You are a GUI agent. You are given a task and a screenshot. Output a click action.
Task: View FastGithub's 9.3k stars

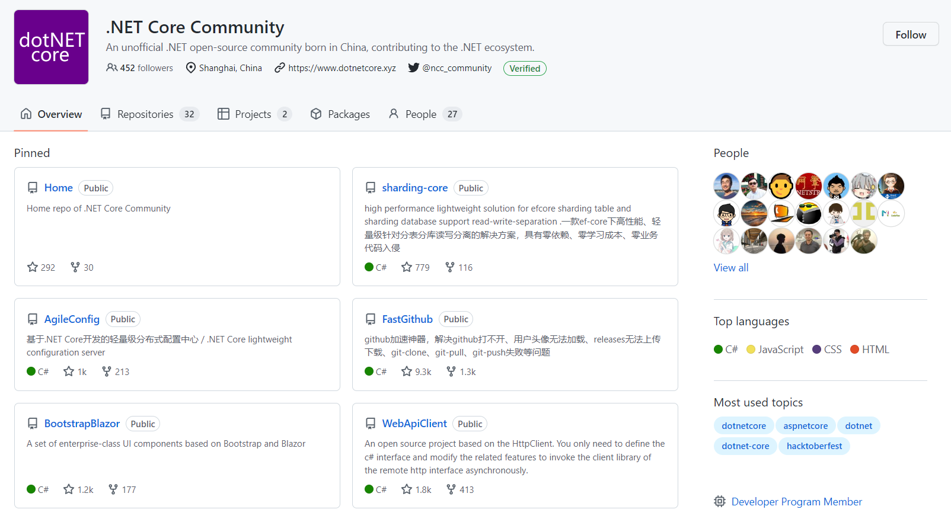click(x=416, y=371)
